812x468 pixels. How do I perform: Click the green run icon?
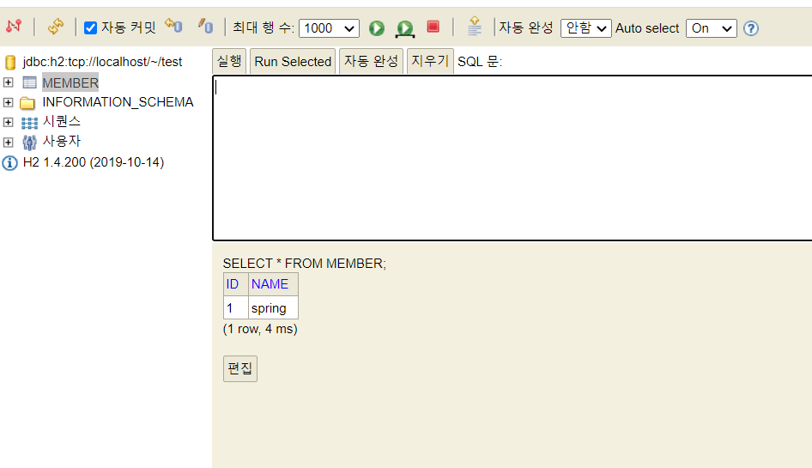coord(377,28)
